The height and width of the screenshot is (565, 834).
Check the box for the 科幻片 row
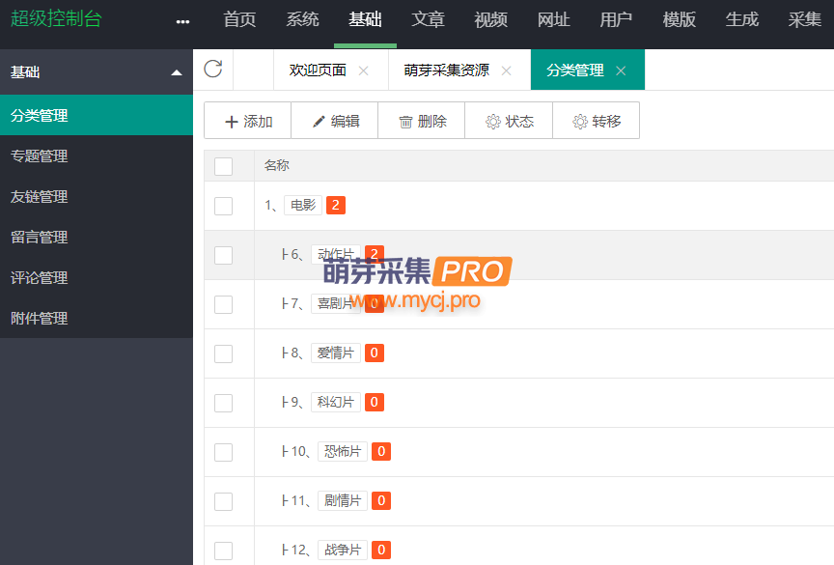click(x=223, y=403)
